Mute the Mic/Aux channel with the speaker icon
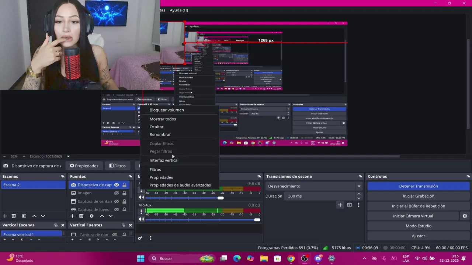Image resolution: width=472 pixels, height=265 pixels. click(x=141, y=219)
